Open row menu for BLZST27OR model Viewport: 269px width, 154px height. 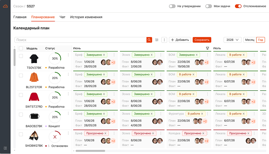[68, 74]
